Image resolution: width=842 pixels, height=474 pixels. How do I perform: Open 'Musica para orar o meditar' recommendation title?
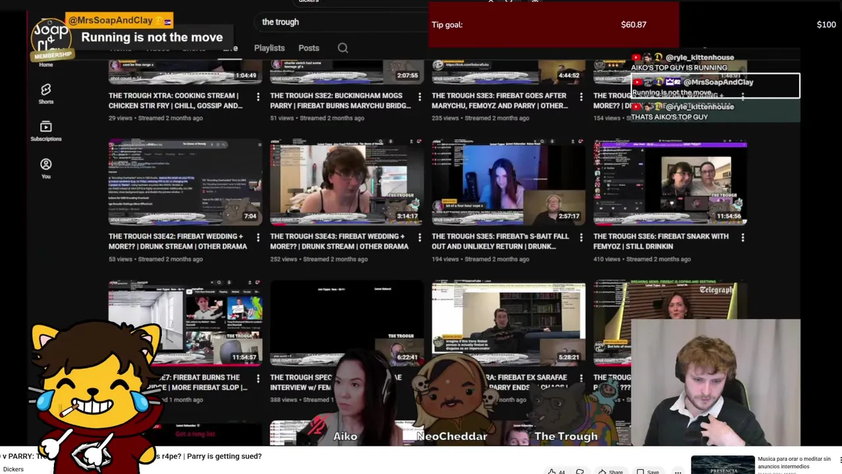click(794, 463)
